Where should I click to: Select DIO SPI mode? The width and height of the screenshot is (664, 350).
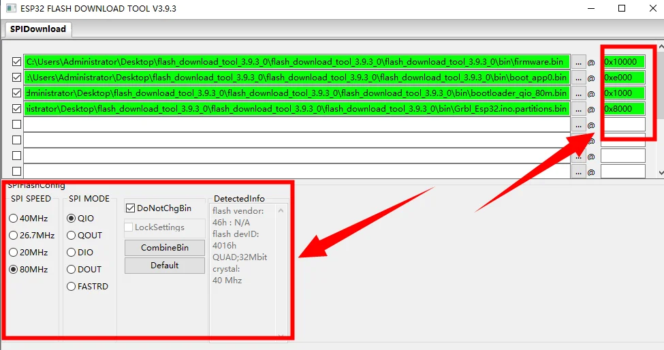80,252
